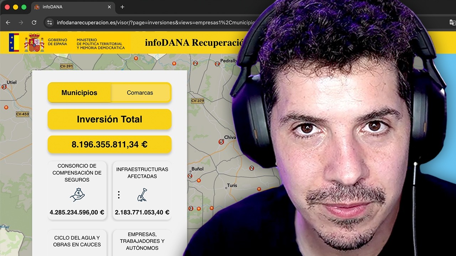Click the CV-379 road label
456x256 pixels.
point(197,101)
